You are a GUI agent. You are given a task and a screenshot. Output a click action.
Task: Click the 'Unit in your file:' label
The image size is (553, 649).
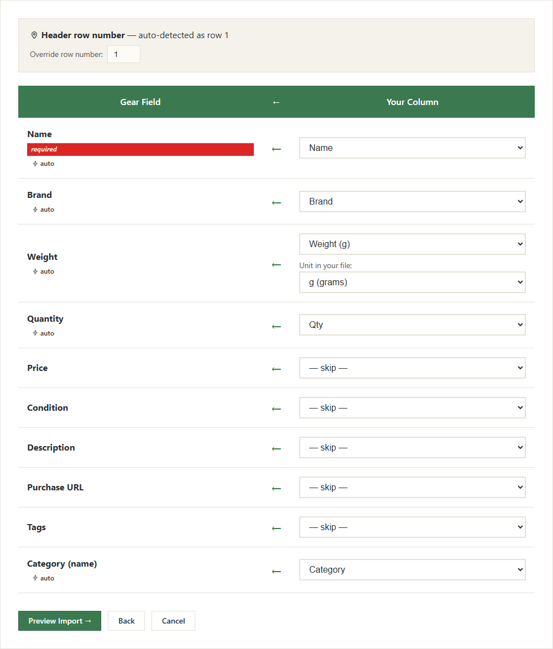click(x=325, y=265)
